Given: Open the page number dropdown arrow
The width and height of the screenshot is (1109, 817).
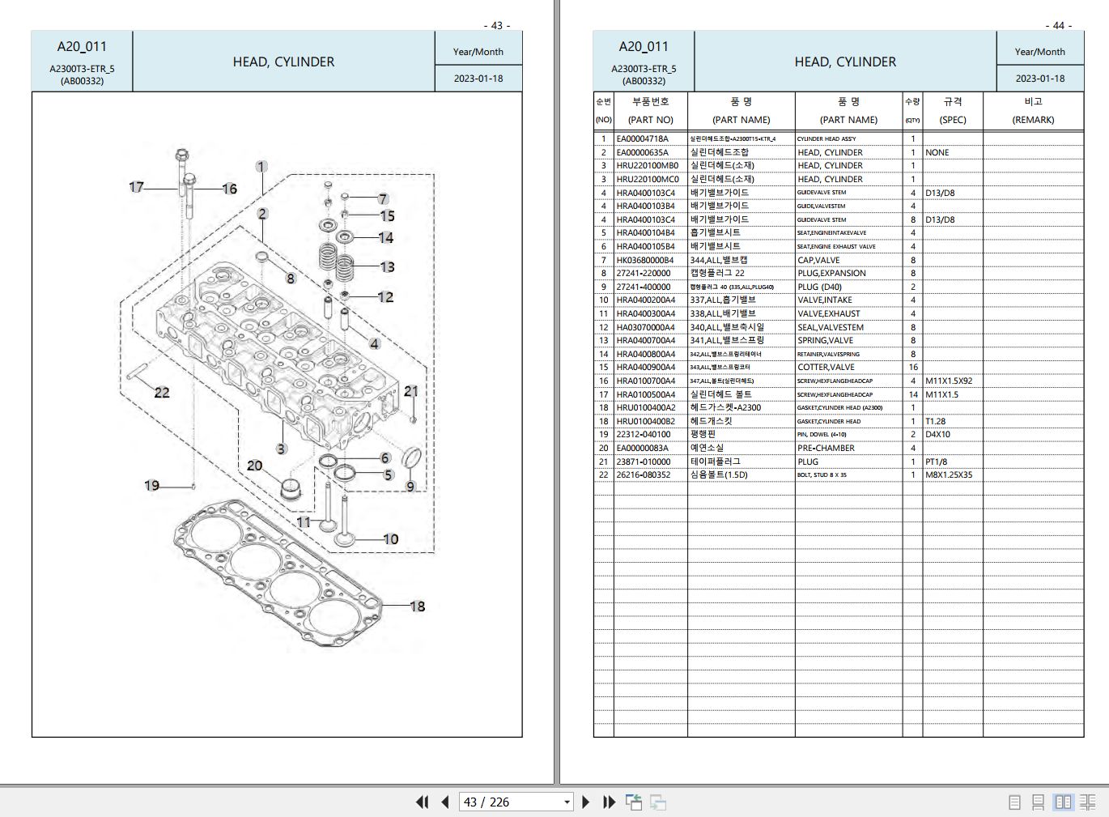Looking at the screenshot, I should pos(567,802).
